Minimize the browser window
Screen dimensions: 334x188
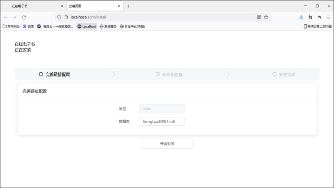306,6
